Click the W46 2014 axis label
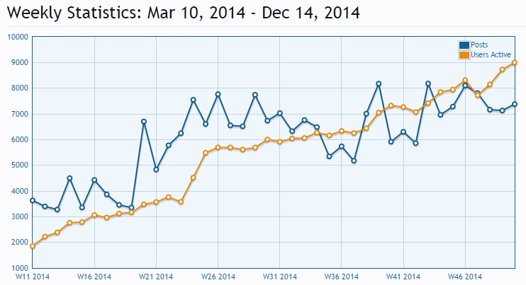 465,277
